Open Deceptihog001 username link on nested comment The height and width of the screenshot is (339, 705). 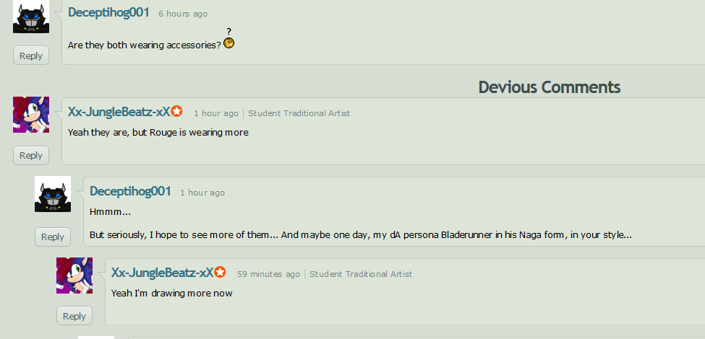coord(130,191)
